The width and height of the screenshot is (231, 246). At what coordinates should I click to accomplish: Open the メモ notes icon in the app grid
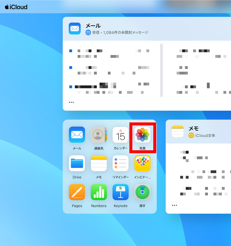click(x=99, y=163)
